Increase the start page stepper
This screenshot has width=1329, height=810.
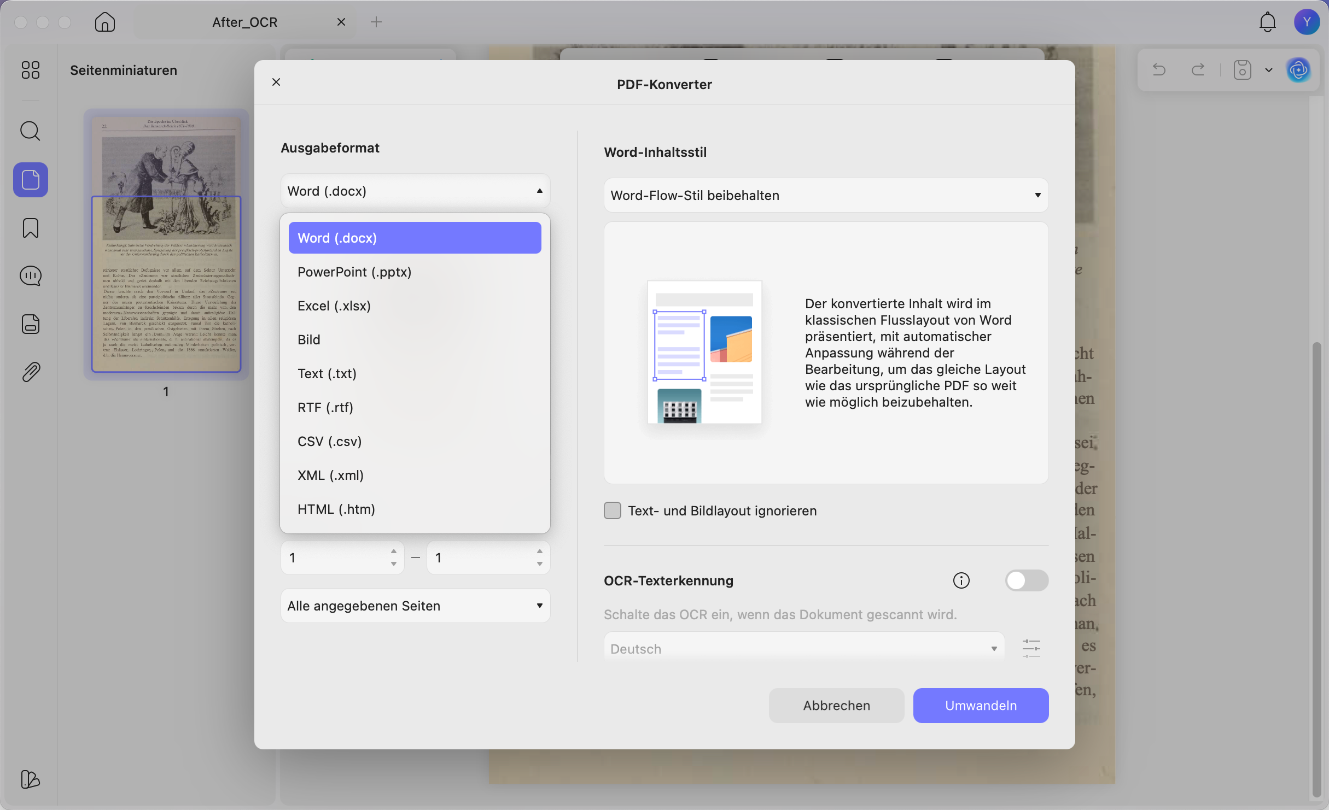(x=394, y=551)
